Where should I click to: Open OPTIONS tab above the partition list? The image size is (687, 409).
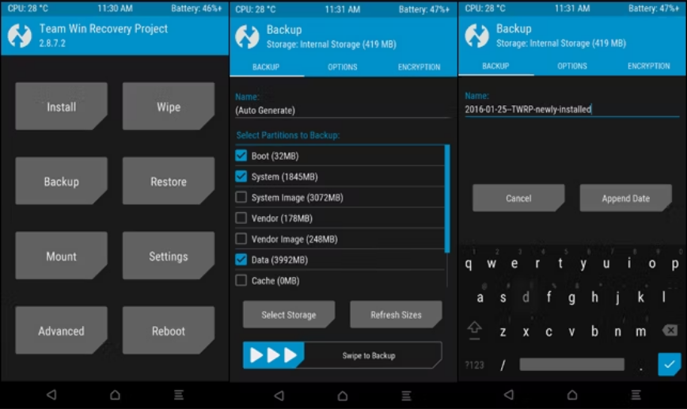343,67
